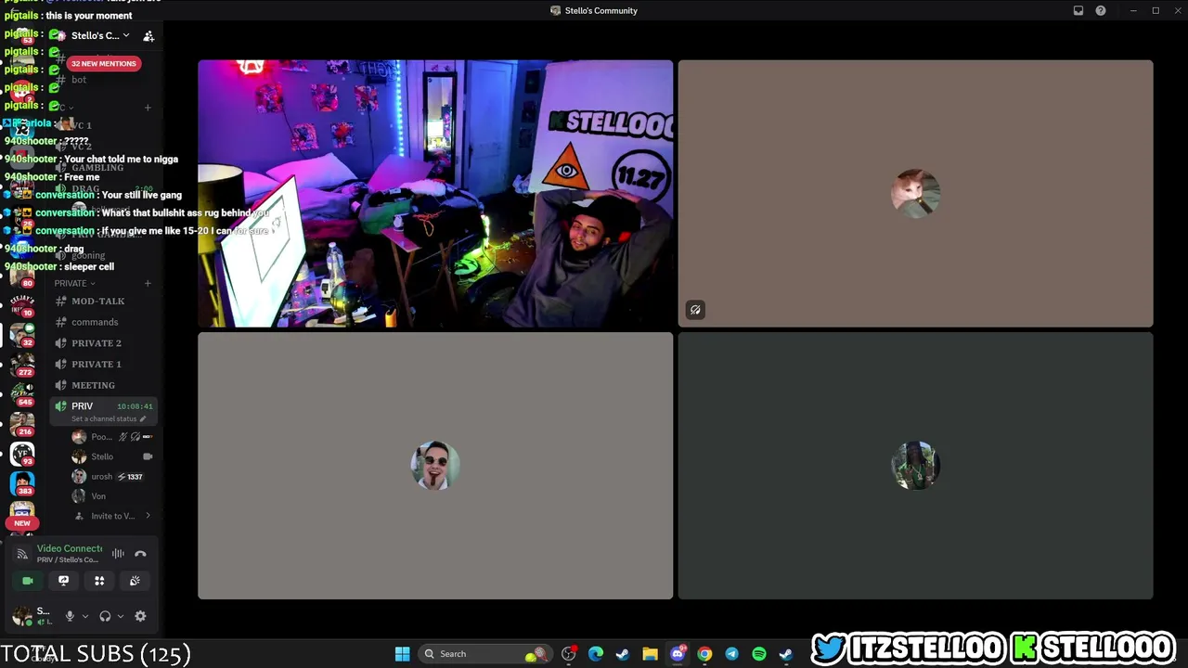The width and height of the screenshot is (1188, 668).
Task: Create a channel in PRIVATE category
Action: [148, 283]
